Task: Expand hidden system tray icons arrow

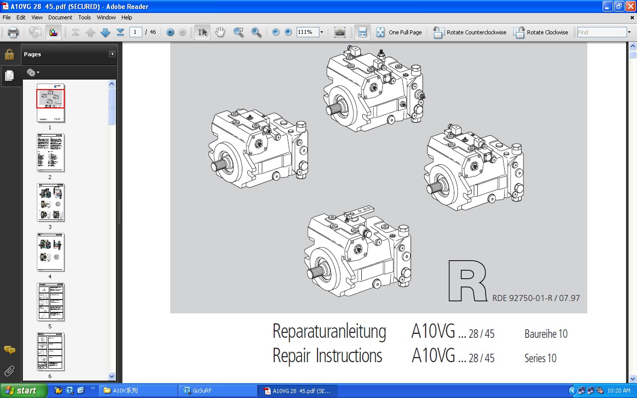Action: tap(572, 391)
